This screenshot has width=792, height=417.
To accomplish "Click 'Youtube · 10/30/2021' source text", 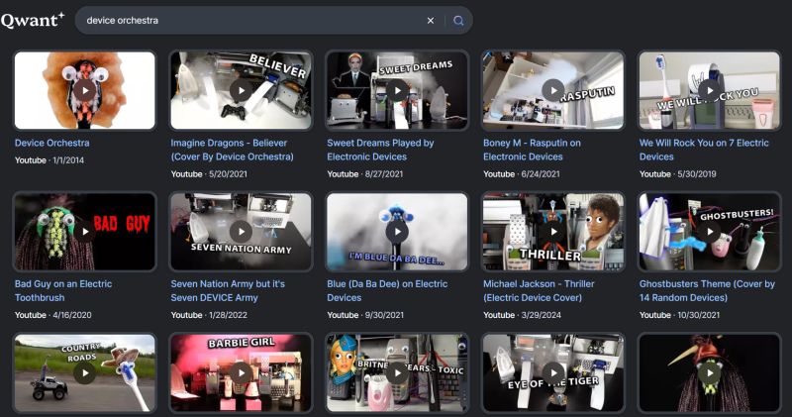I will tap(680, 315).
